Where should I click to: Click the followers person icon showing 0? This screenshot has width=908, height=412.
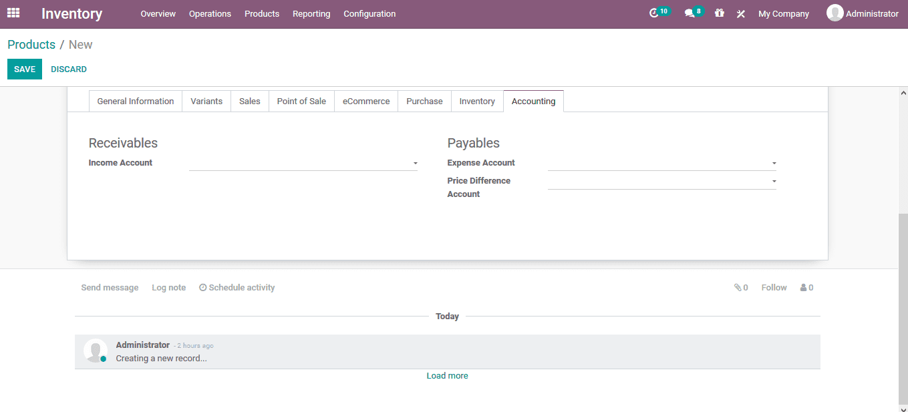pyautogui.click(x=802, y=287)
